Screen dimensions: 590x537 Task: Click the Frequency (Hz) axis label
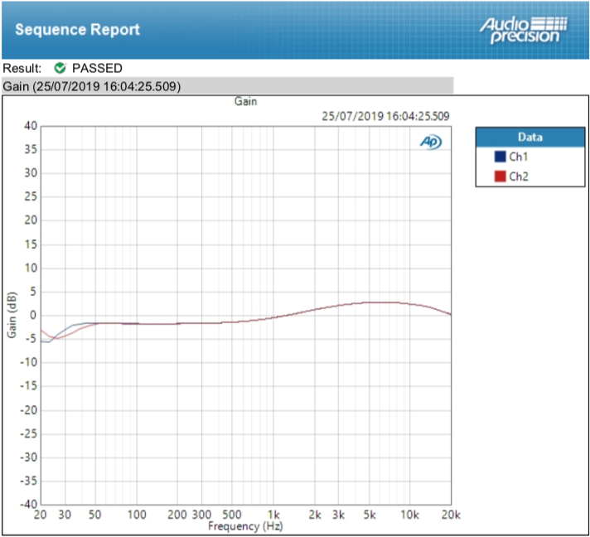245,525
